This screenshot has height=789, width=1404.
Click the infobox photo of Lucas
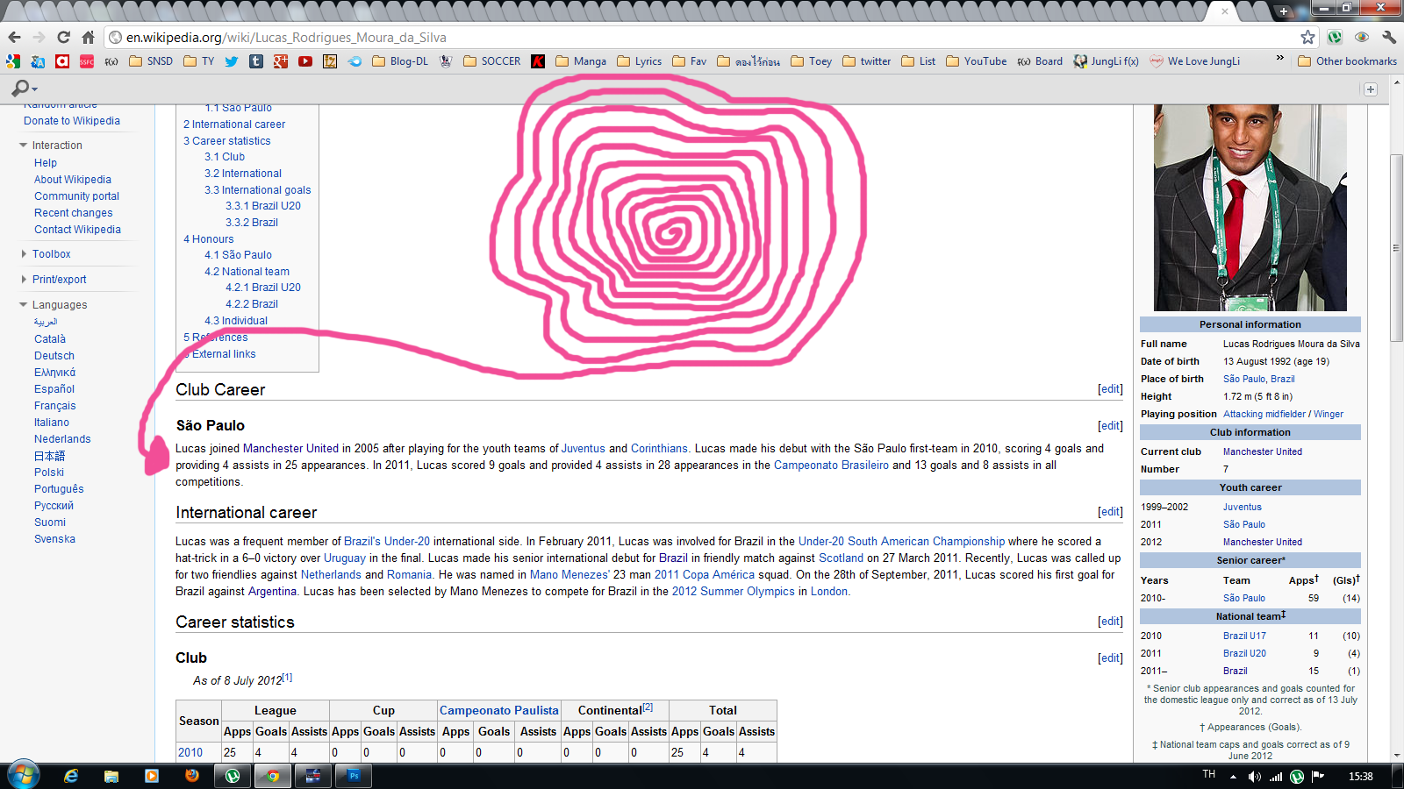point(1250,209)
